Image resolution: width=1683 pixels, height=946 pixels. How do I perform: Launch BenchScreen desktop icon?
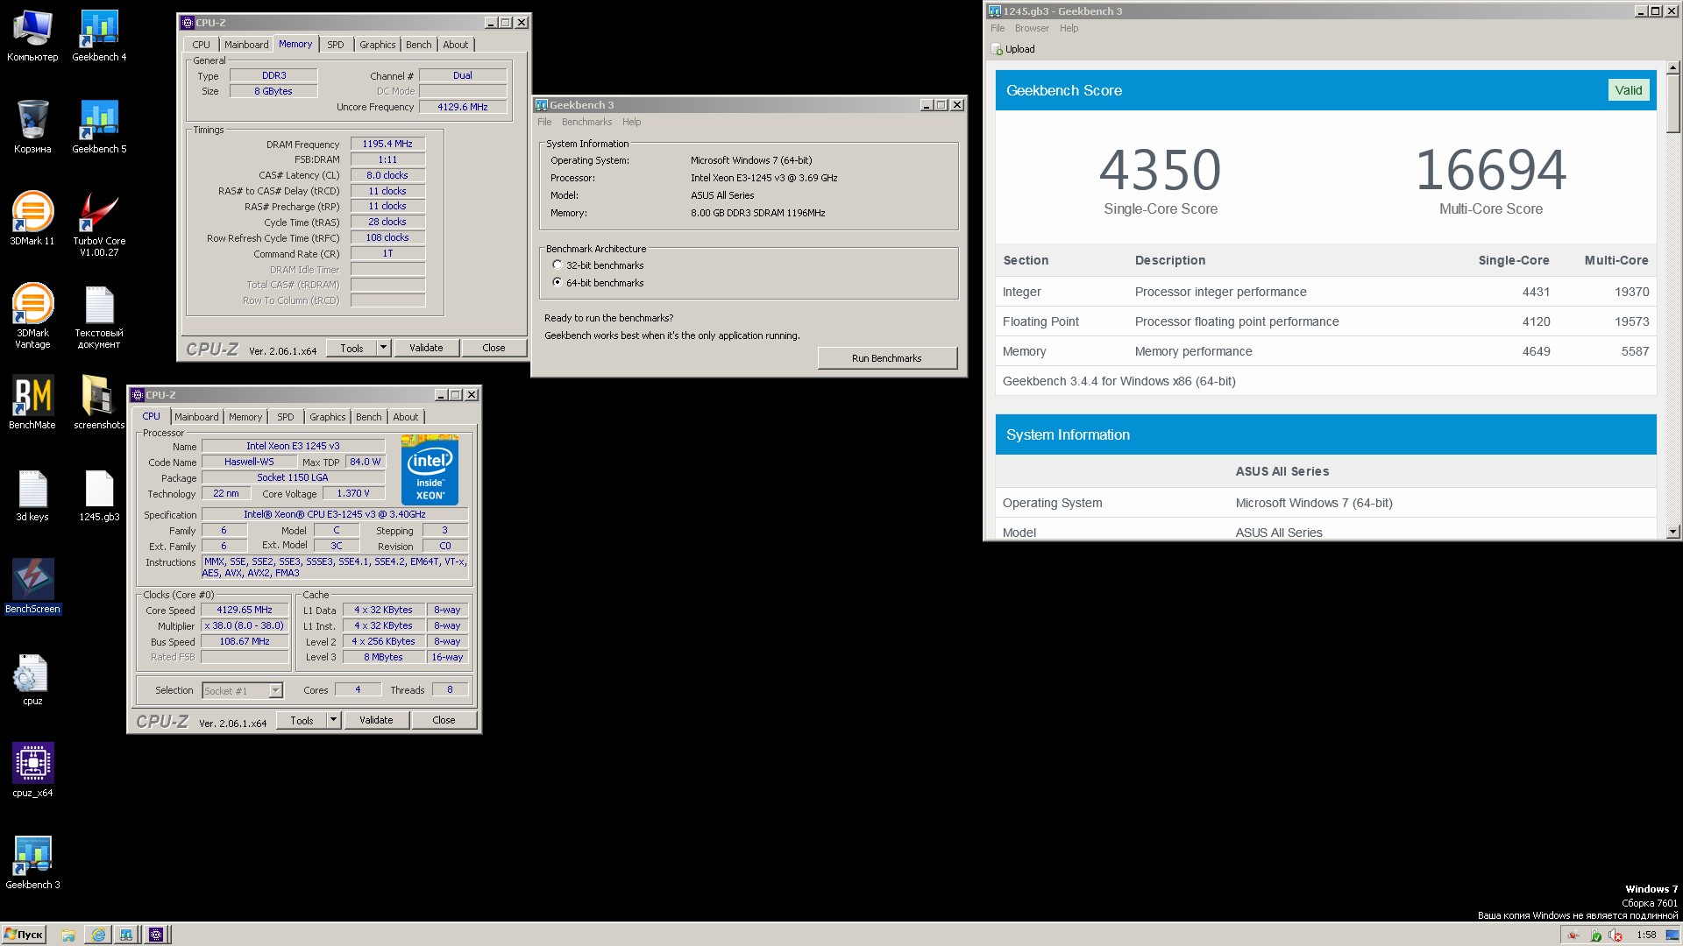[32, 587]
